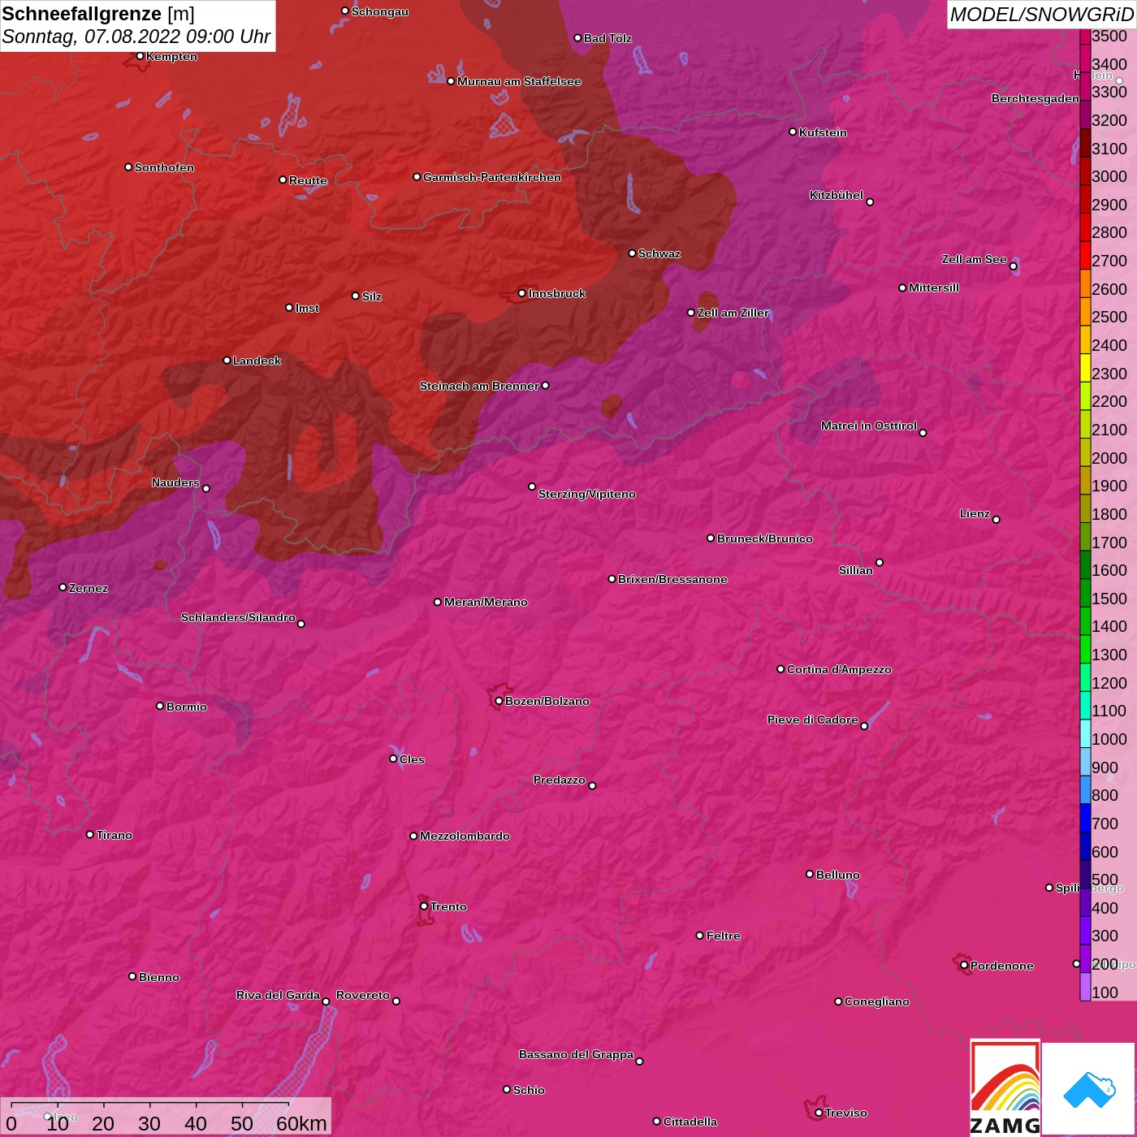This screenshot has width=1137, height=1137.
Task: Click the Schwaz marker dot
Action: (632, 253)
